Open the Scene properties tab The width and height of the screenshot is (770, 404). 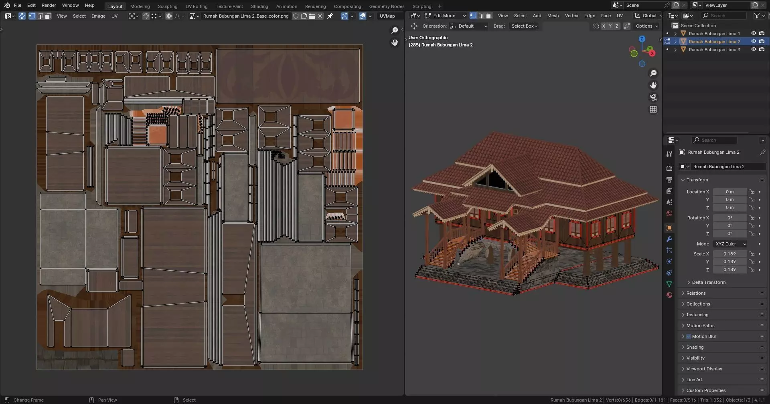[669, 202]
